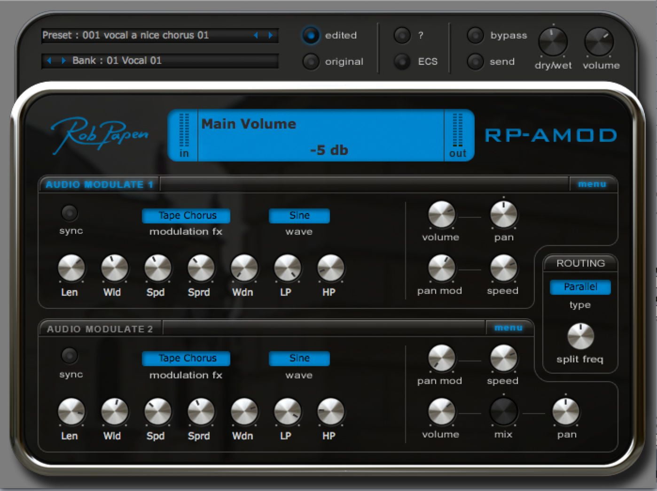Image resolution: width=657 pixels, height=491 pixels.
Task: Open modulation fx dropdown in Audio Modulate 1
Action: pyautogui.click(x=186, y=215)
